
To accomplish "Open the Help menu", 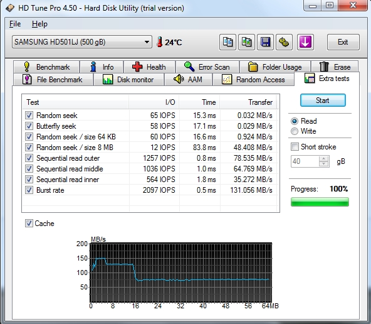I will tap(39, 24).
